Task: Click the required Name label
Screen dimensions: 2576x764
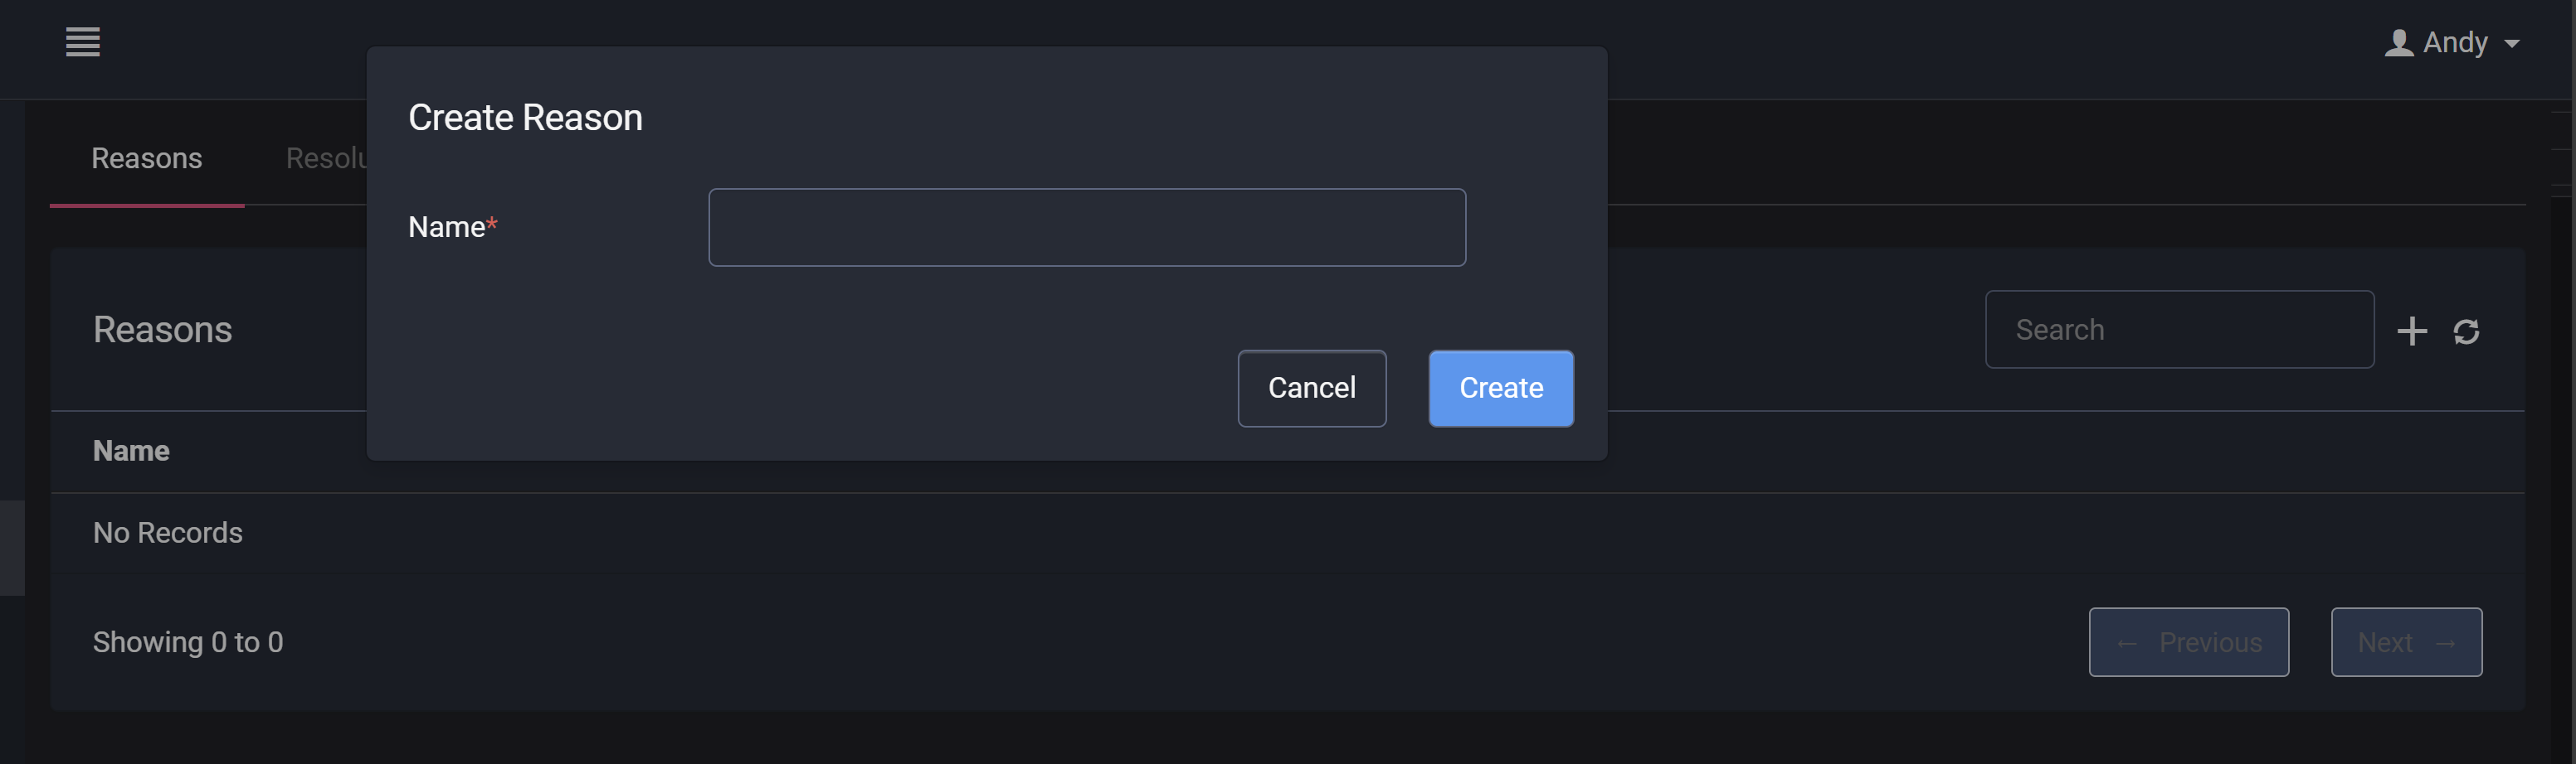Action: 452,228
